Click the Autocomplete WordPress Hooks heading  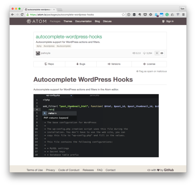(x=83, y=79)
